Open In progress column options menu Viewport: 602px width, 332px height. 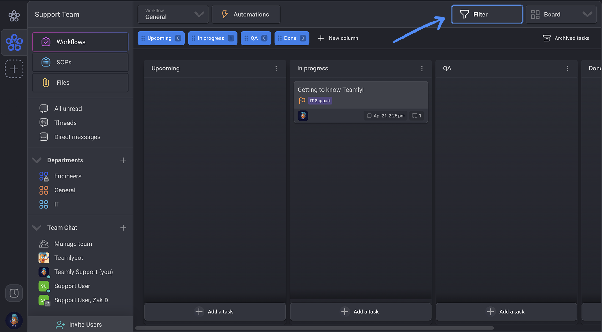pyautogui.click(x=422, y=69)
